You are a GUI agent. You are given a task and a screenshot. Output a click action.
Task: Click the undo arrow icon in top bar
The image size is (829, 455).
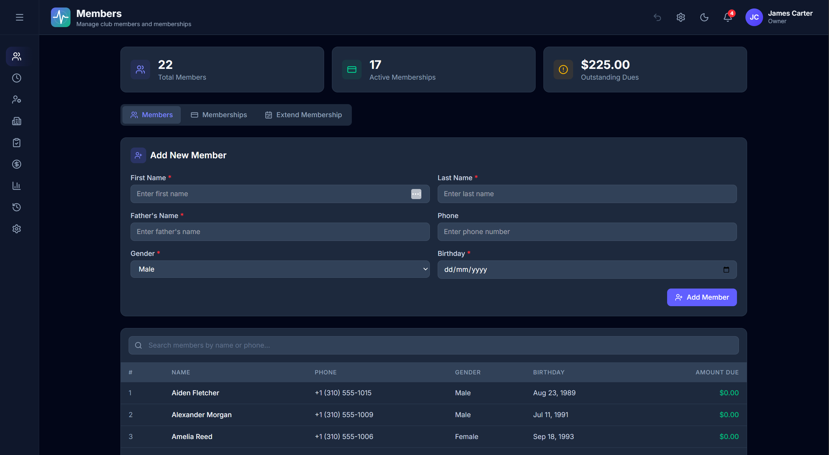pyautogui.click(x=657, y=17)
